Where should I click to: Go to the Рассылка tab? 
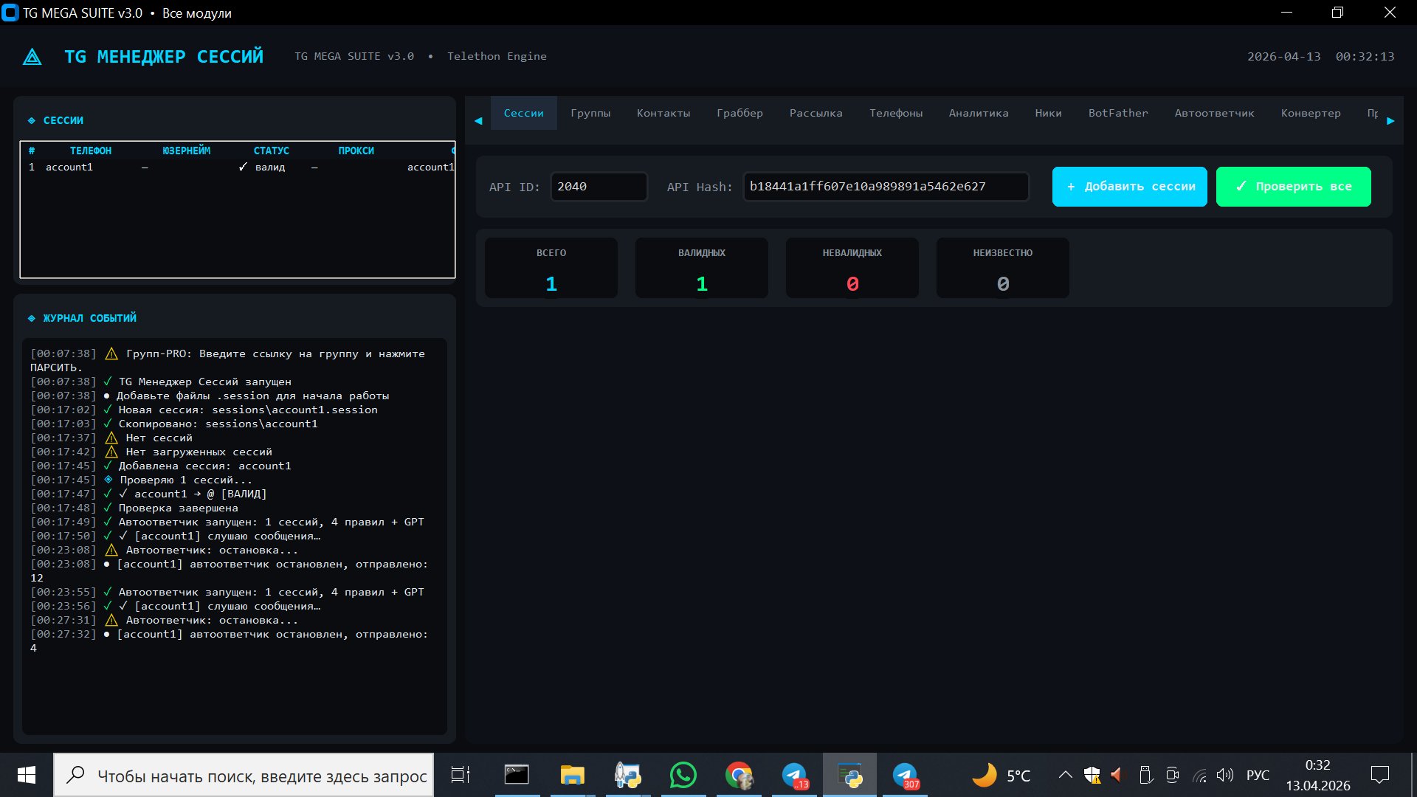(816, 113)
